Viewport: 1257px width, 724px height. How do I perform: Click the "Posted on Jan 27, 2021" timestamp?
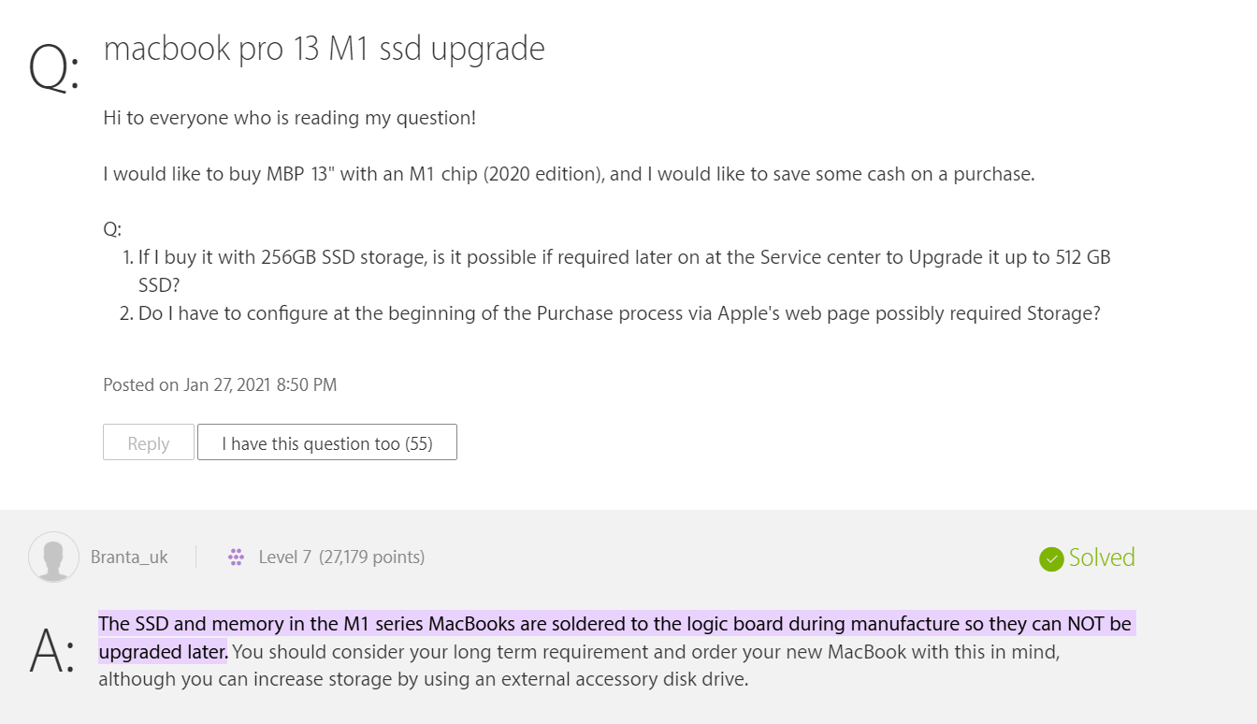[x=220, y=384]
